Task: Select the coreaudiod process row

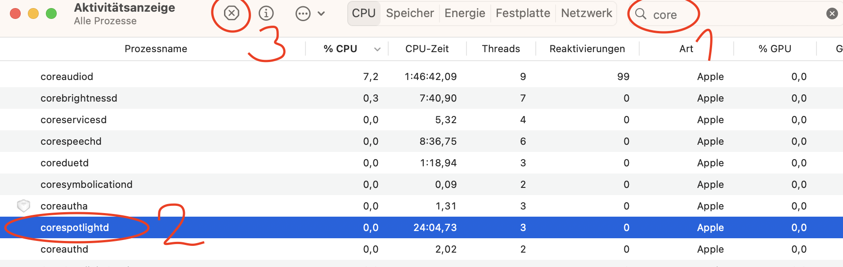Action: click(x=67, y=77)
